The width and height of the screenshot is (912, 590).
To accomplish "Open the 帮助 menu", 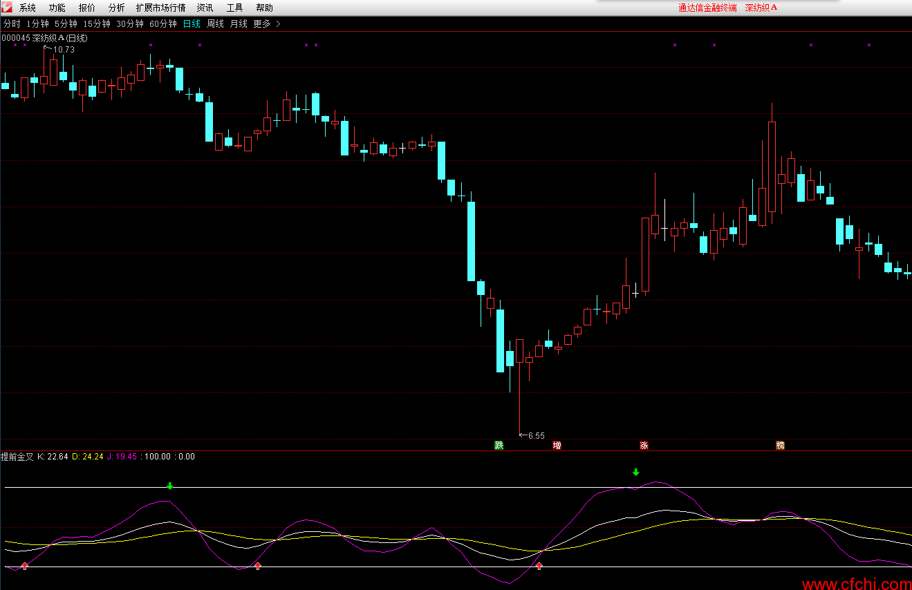I will [264, 8].
